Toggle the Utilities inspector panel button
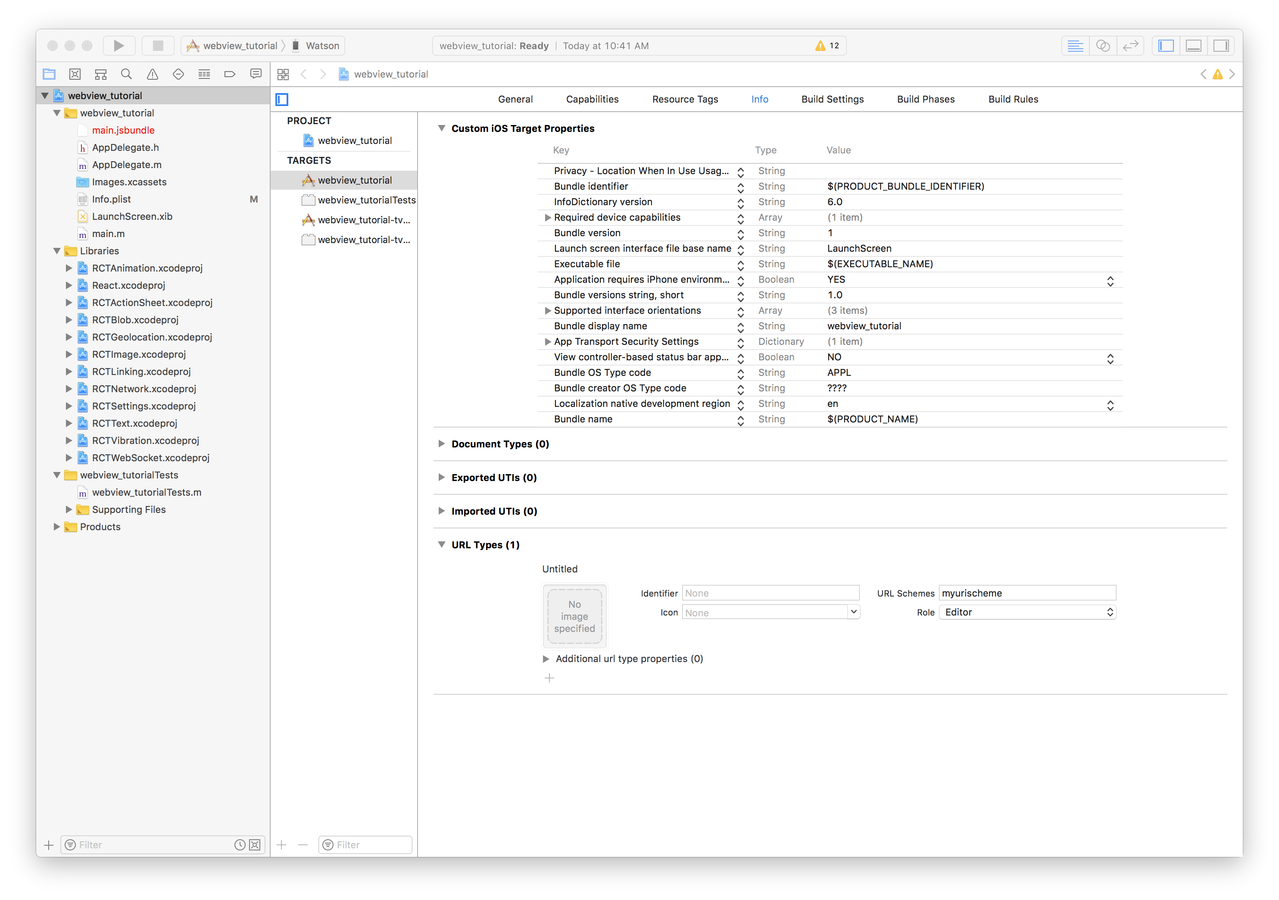Screen dimensions: 1279x900 (1220, 46)
